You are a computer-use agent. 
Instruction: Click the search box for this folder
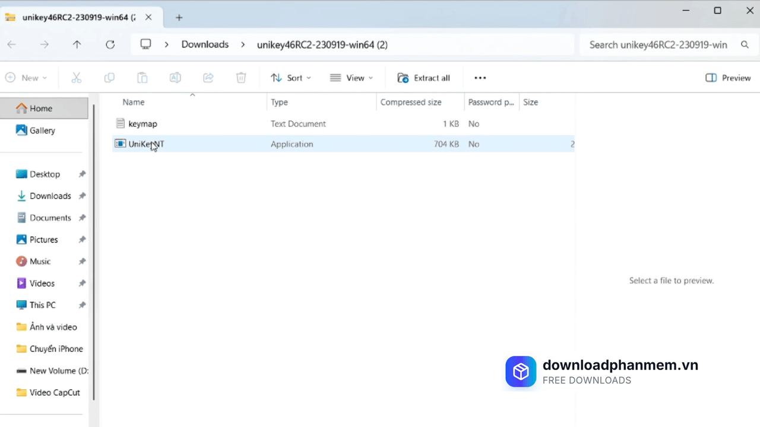tap(658, 44)
